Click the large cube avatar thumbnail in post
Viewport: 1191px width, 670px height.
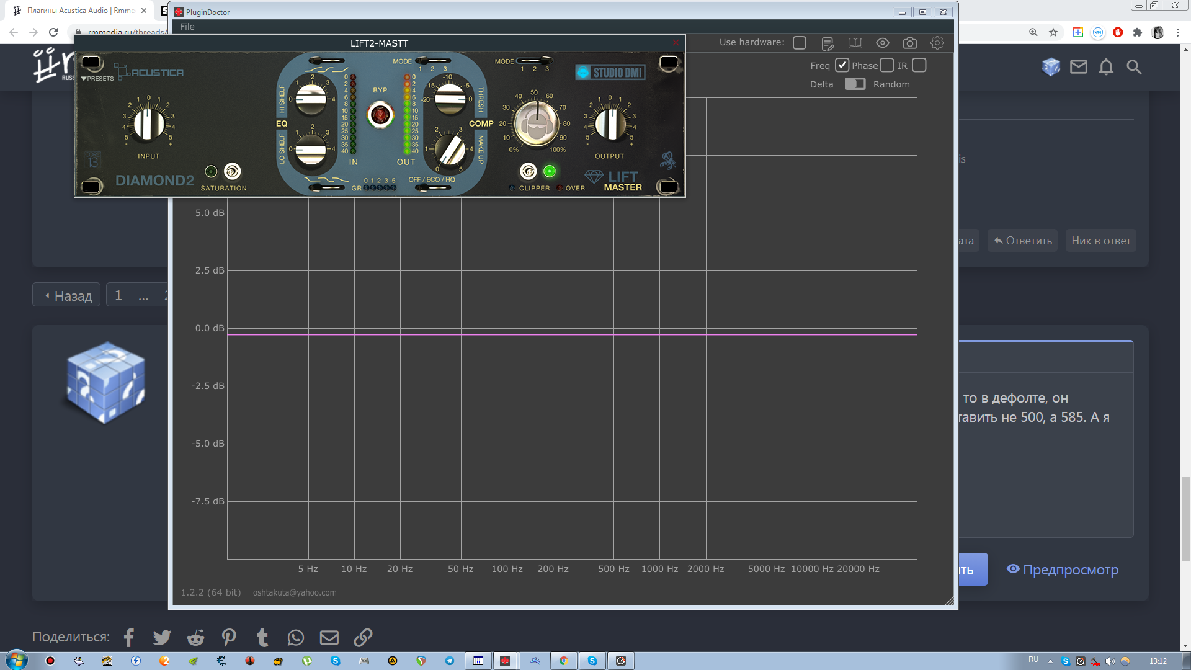coord(106,382)
